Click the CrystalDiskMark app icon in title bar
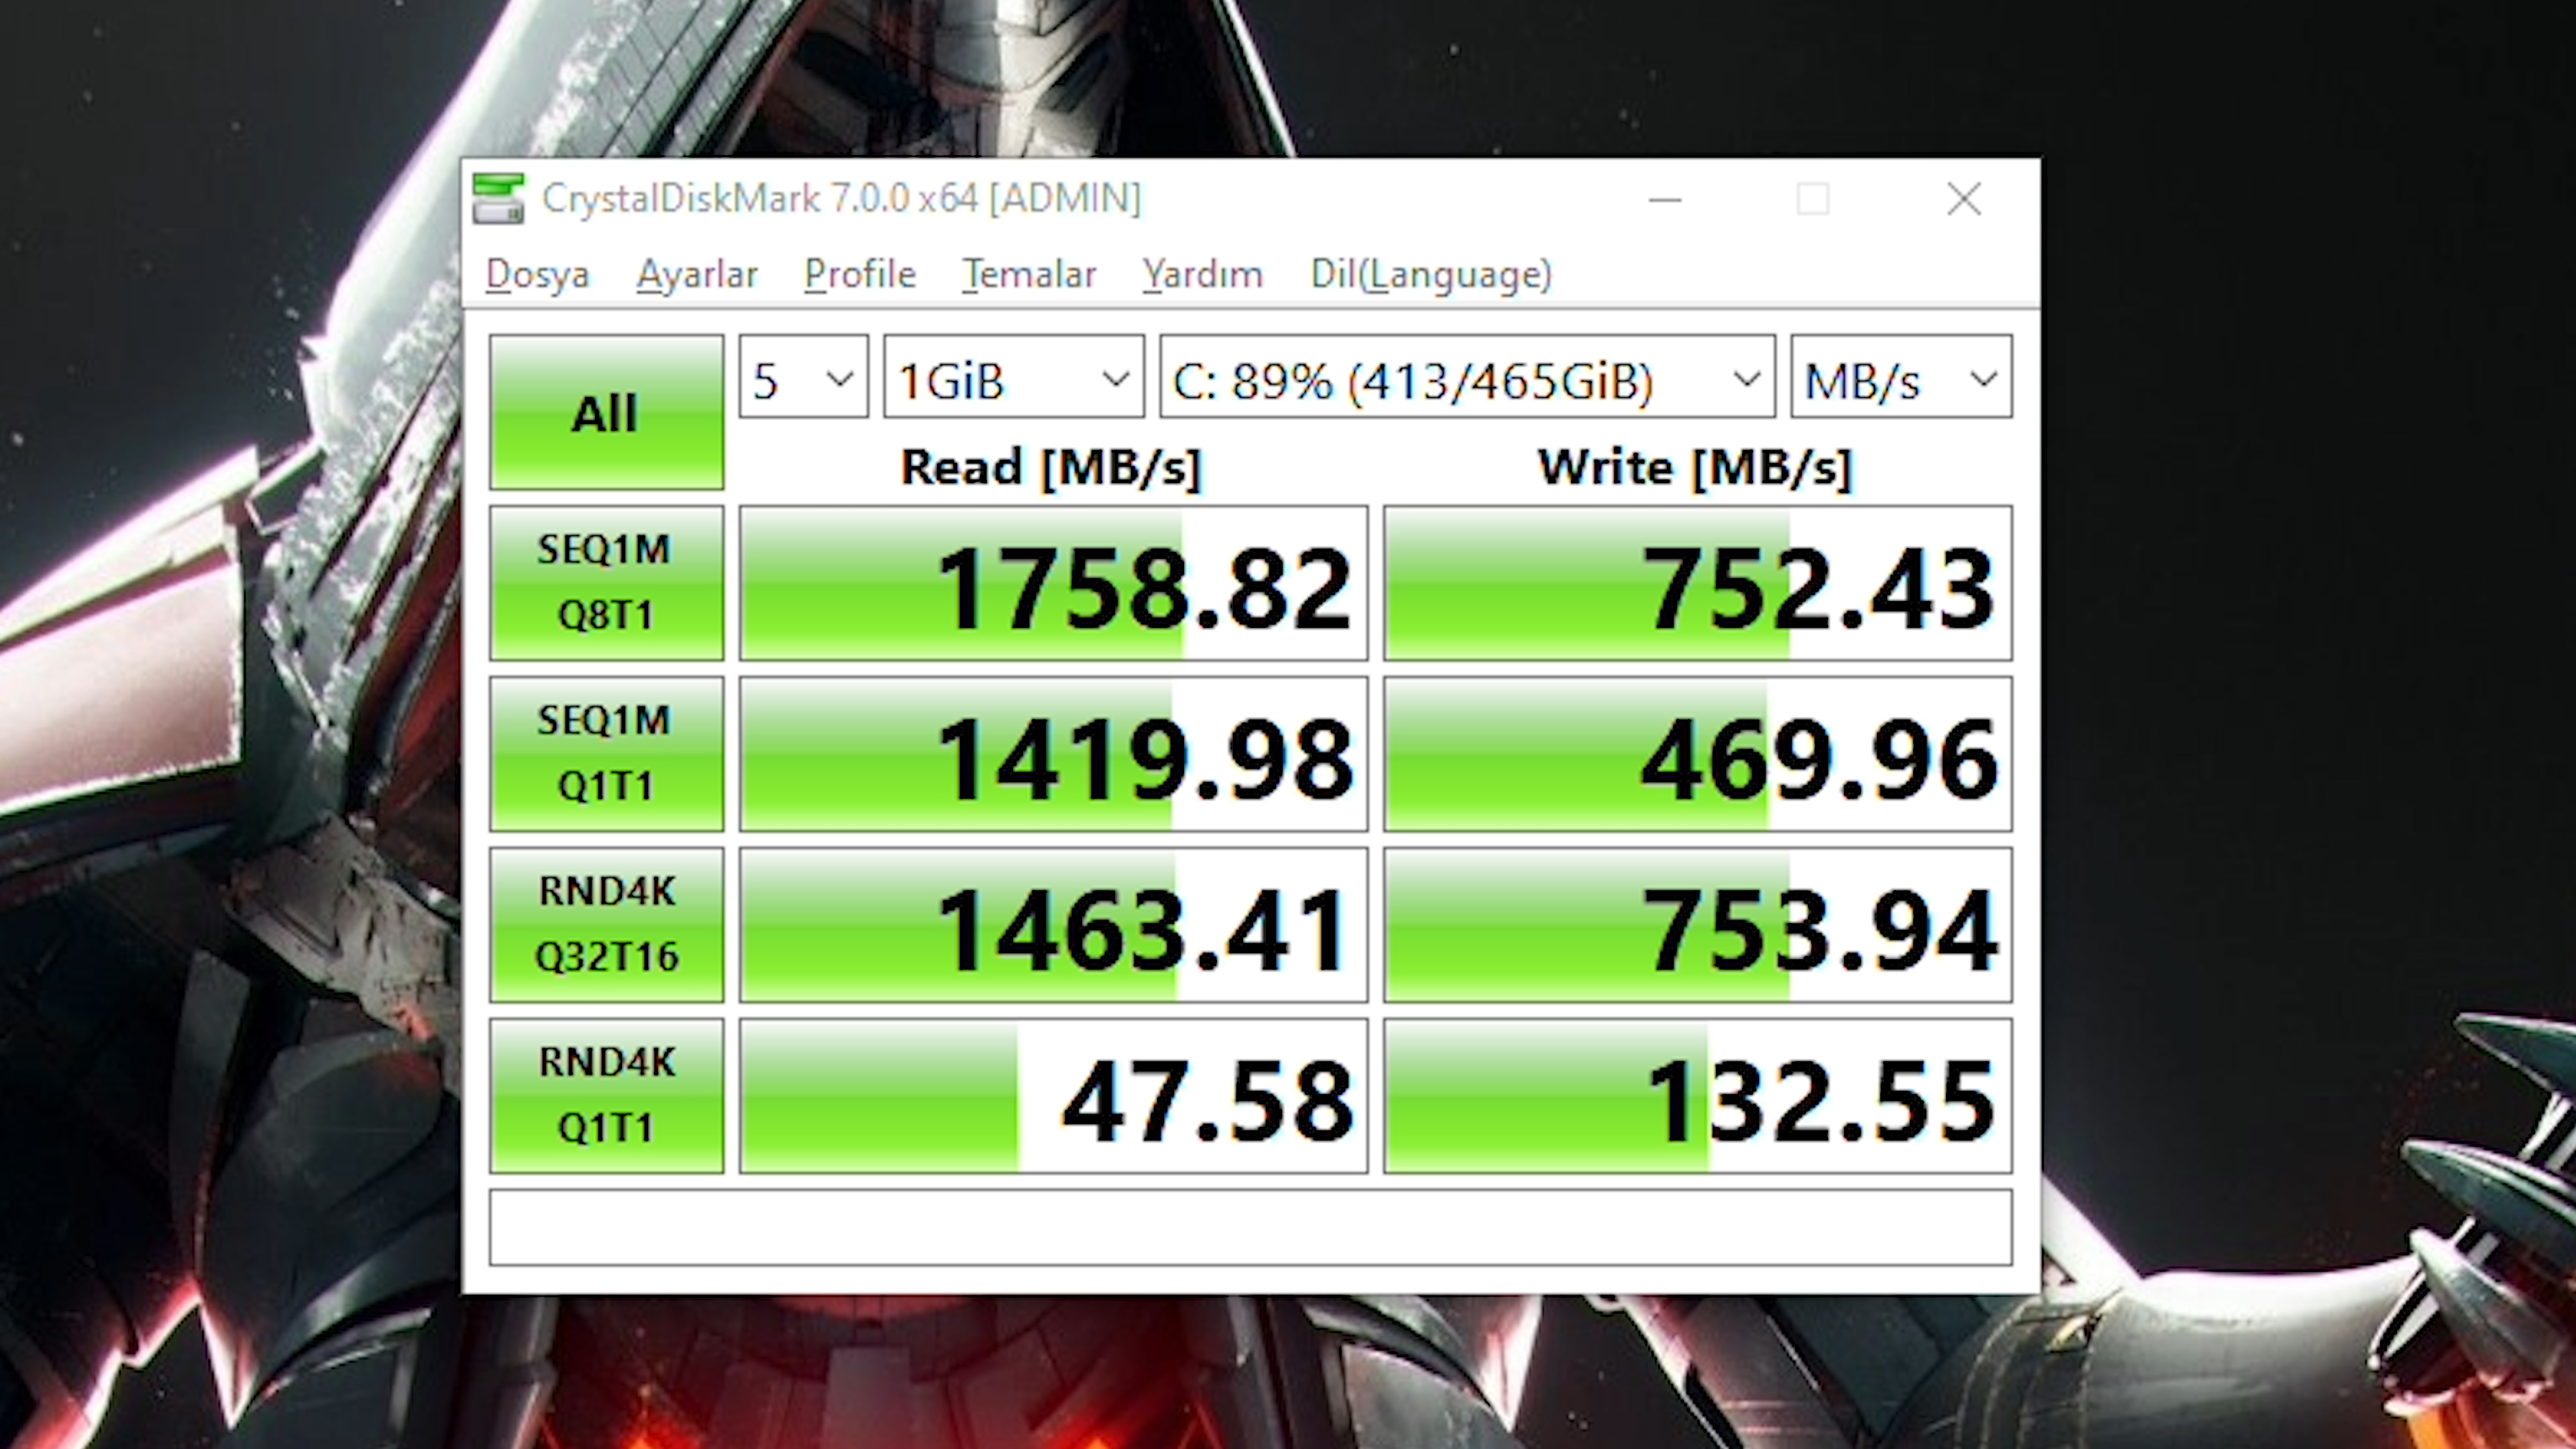 point(498,198)
